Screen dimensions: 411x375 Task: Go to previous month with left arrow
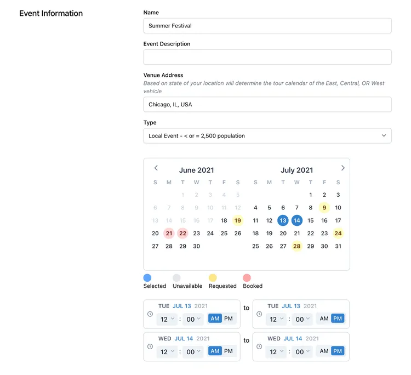tap(156, 168)
